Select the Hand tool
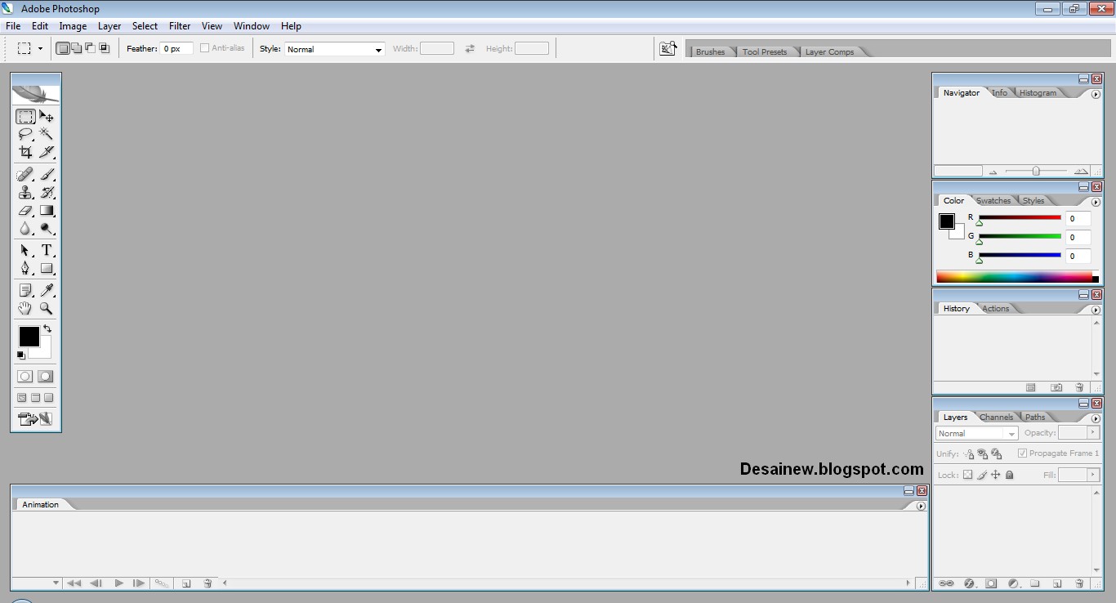The image size is (1116, 603). pos(26,308)
